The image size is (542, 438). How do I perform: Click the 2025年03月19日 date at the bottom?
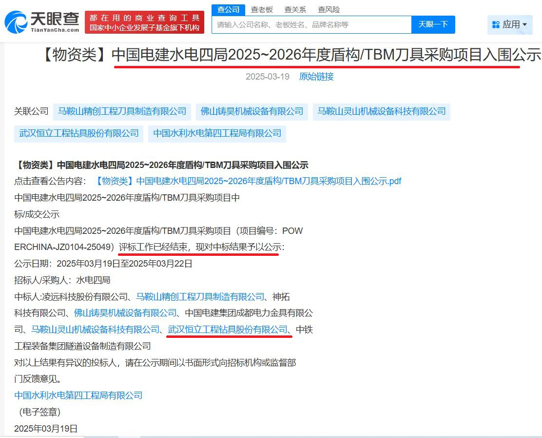pos(46,429)
